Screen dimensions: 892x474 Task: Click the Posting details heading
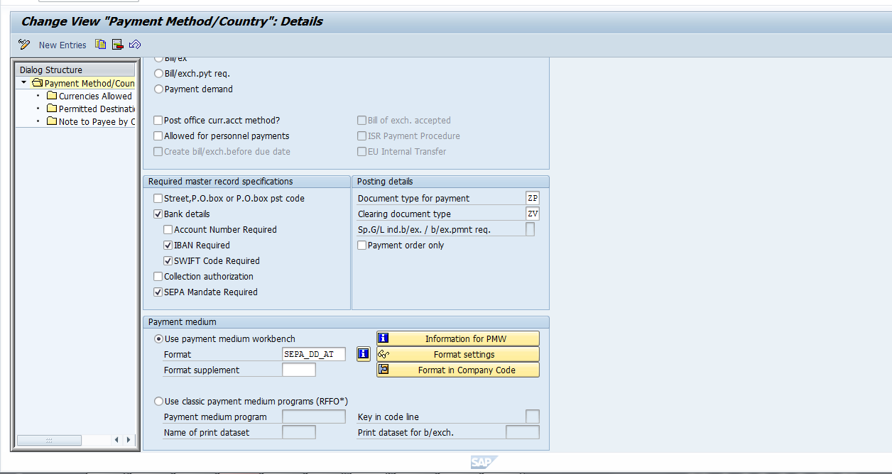(x=385, y=182)
